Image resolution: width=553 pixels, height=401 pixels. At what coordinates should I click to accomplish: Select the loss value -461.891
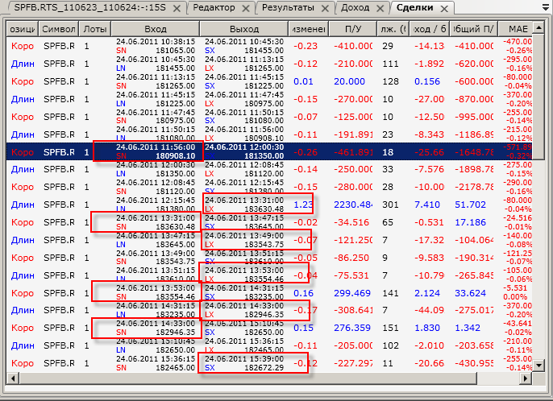point(353,152)
